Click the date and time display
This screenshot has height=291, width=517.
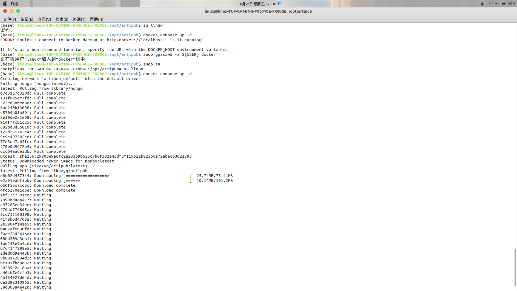click(258, 4)
